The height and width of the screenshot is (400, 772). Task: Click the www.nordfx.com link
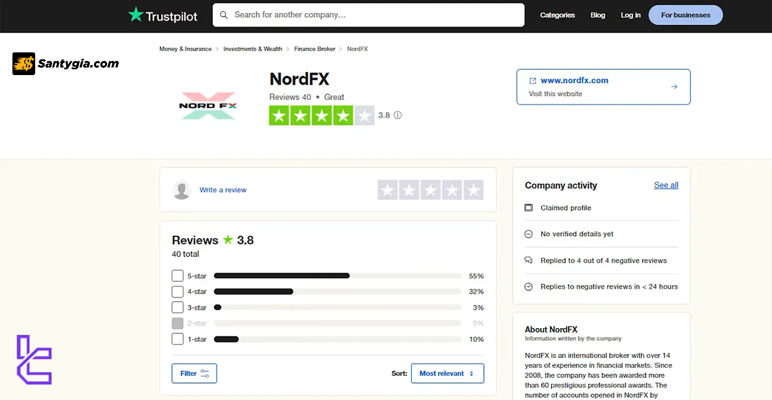(575, 81)
